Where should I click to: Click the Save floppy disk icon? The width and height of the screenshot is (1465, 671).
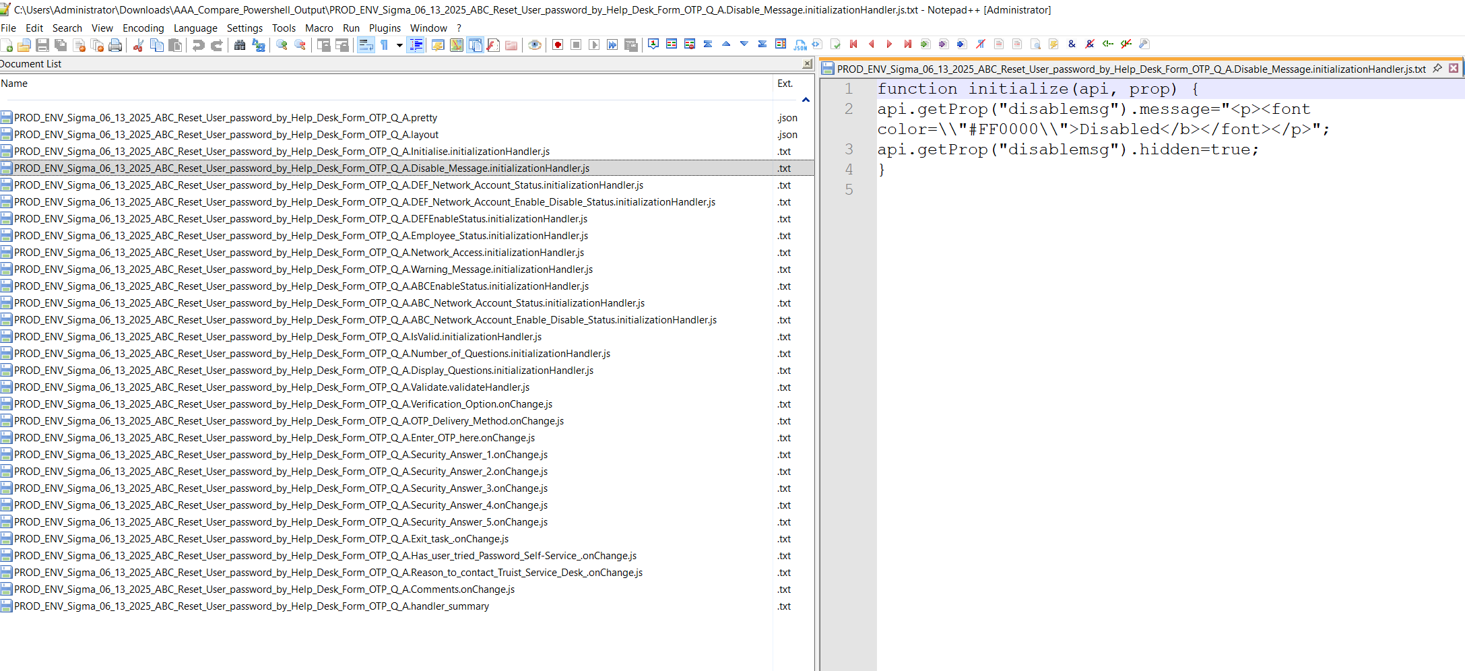(42, 45)
